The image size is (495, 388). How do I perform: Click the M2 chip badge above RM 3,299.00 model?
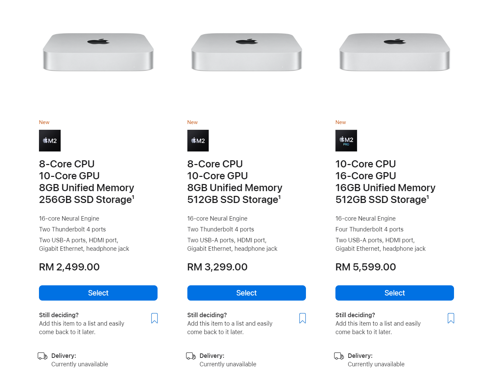(198, 141)
